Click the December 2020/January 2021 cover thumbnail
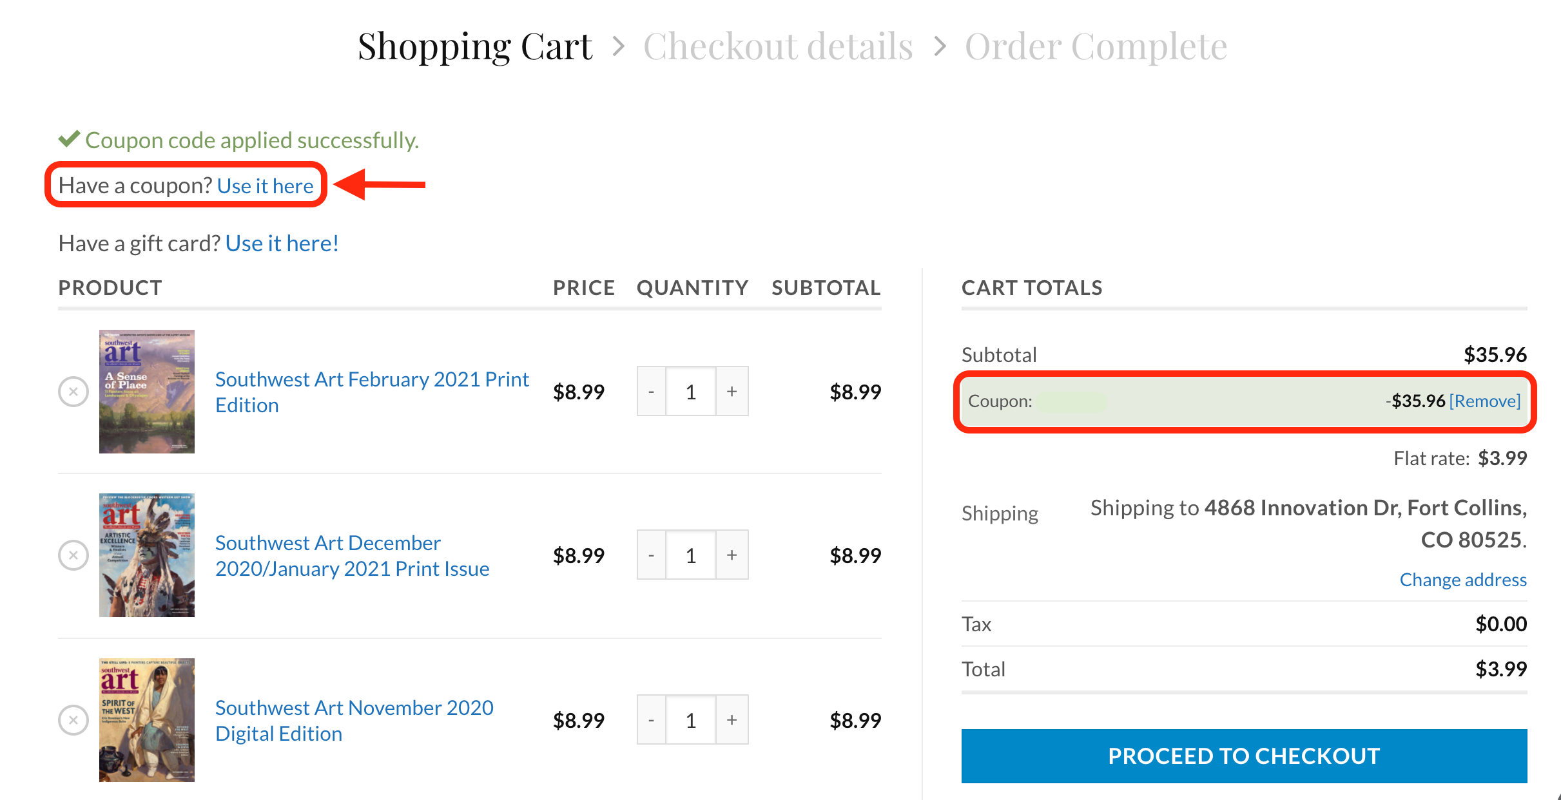The width and height of the screenshot is (1561, 800). pyautogui.click(x=147, y=555)
